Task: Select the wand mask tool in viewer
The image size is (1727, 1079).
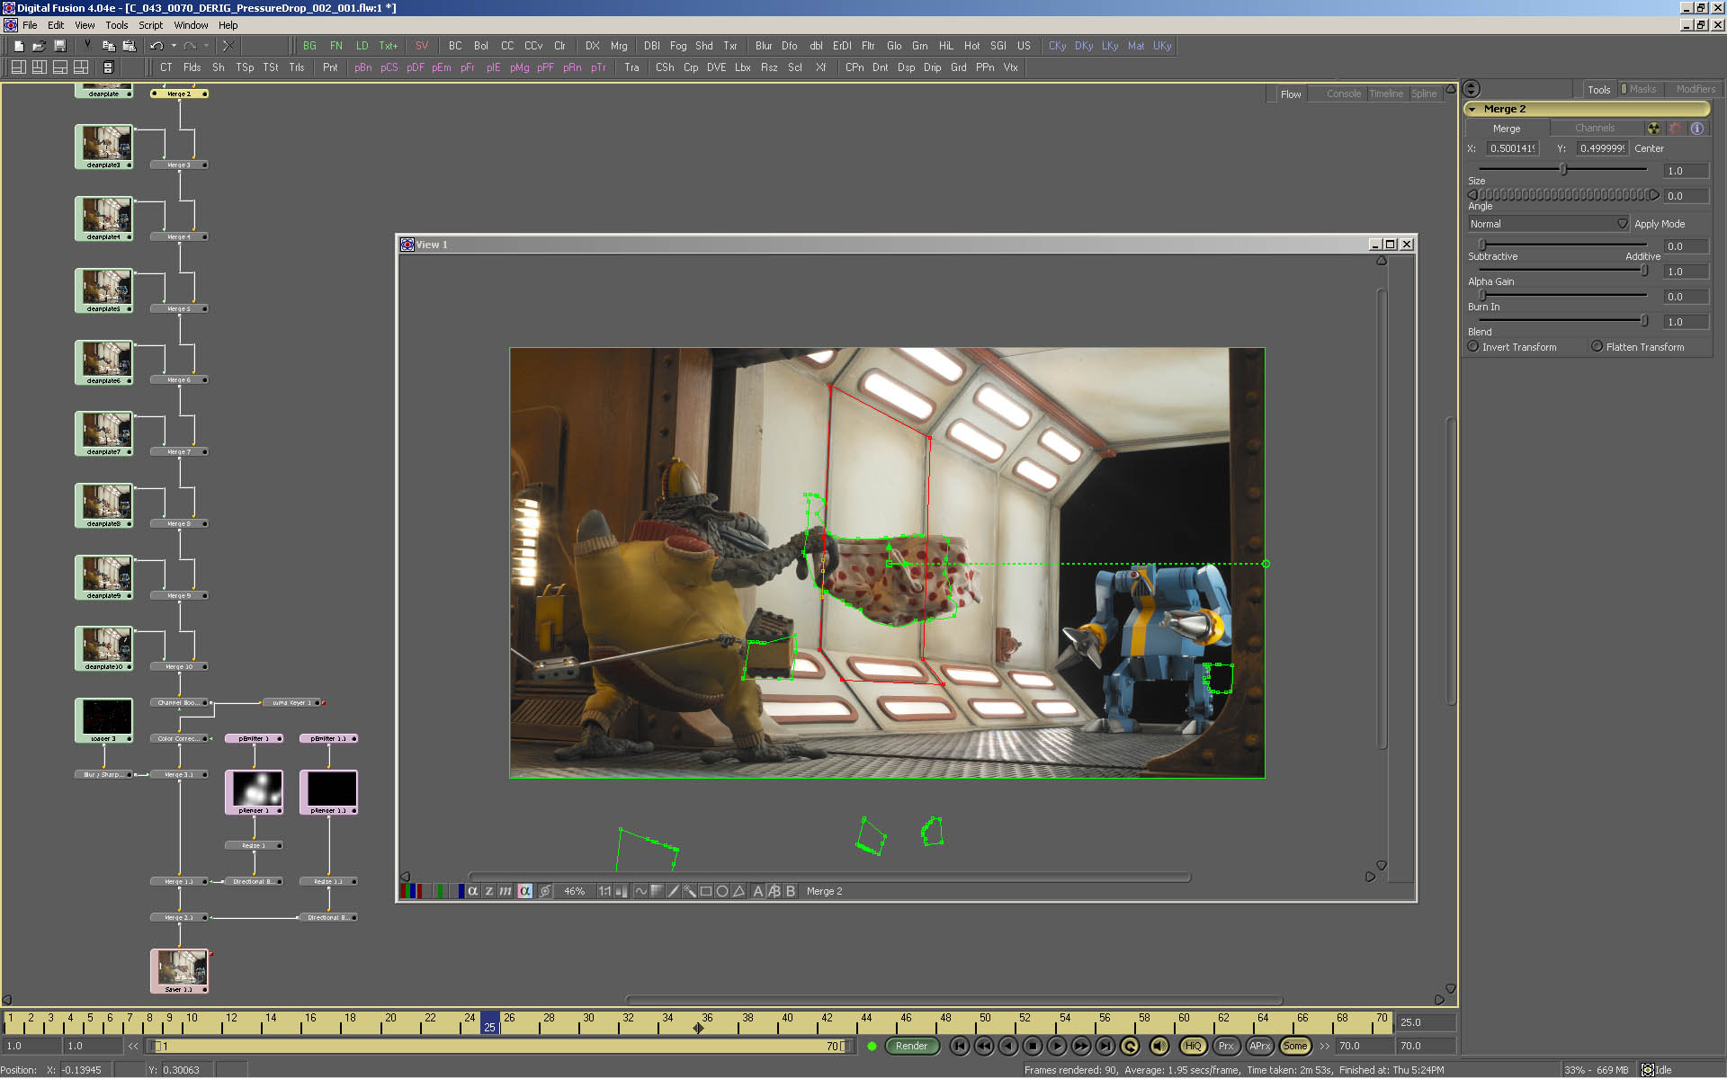Action: 690,891
